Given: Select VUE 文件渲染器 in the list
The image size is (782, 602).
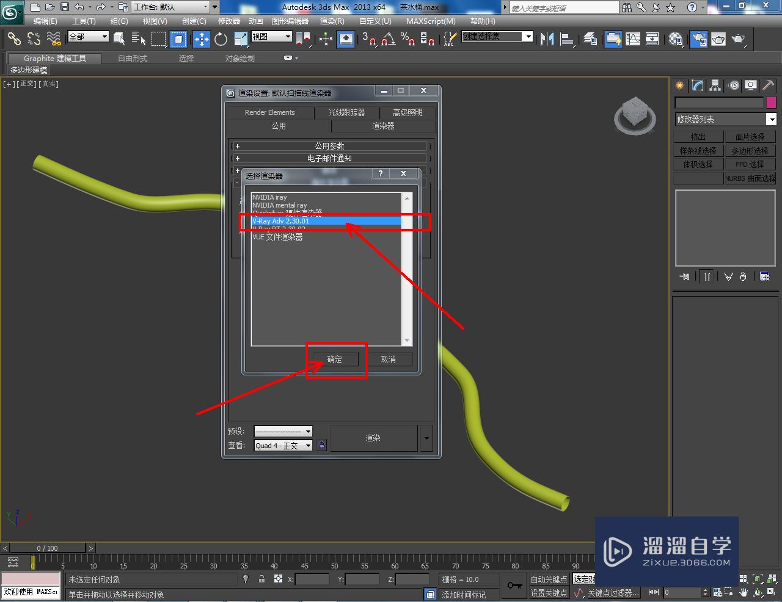Looking at the screenshot, I should [326, 237].
